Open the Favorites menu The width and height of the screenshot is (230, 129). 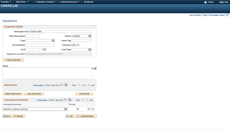[x=6, y=2]
